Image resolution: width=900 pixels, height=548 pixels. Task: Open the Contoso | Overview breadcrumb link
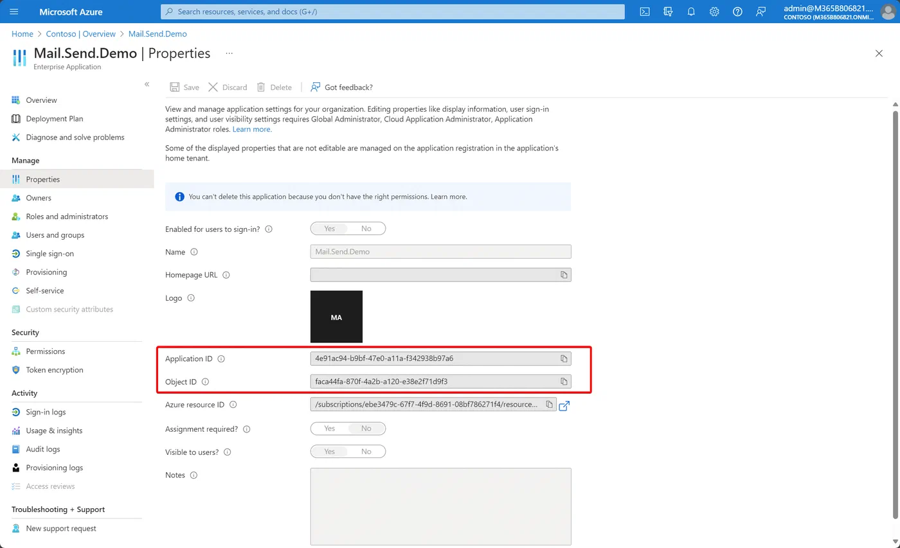pyautogui.click(x=81, y=33)
